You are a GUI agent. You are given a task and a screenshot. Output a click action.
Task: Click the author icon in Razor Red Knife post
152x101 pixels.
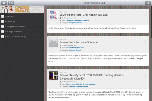pos(61,45)
